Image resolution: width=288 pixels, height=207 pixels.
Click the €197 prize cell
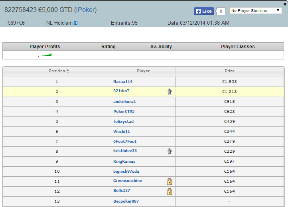coord(229,162)
